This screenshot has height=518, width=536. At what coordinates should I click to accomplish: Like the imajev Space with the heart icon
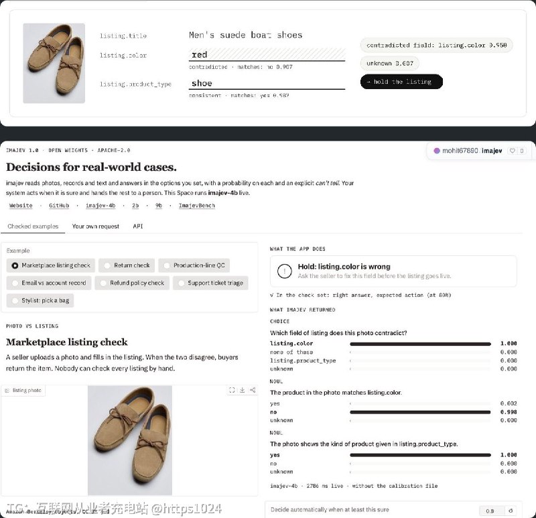pos(512,151)
